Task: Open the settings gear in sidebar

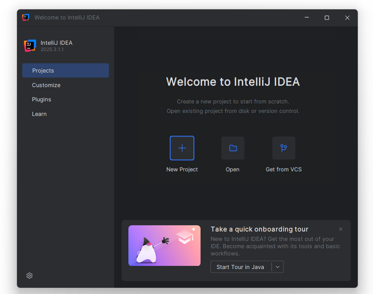Action: coord(29,276)
